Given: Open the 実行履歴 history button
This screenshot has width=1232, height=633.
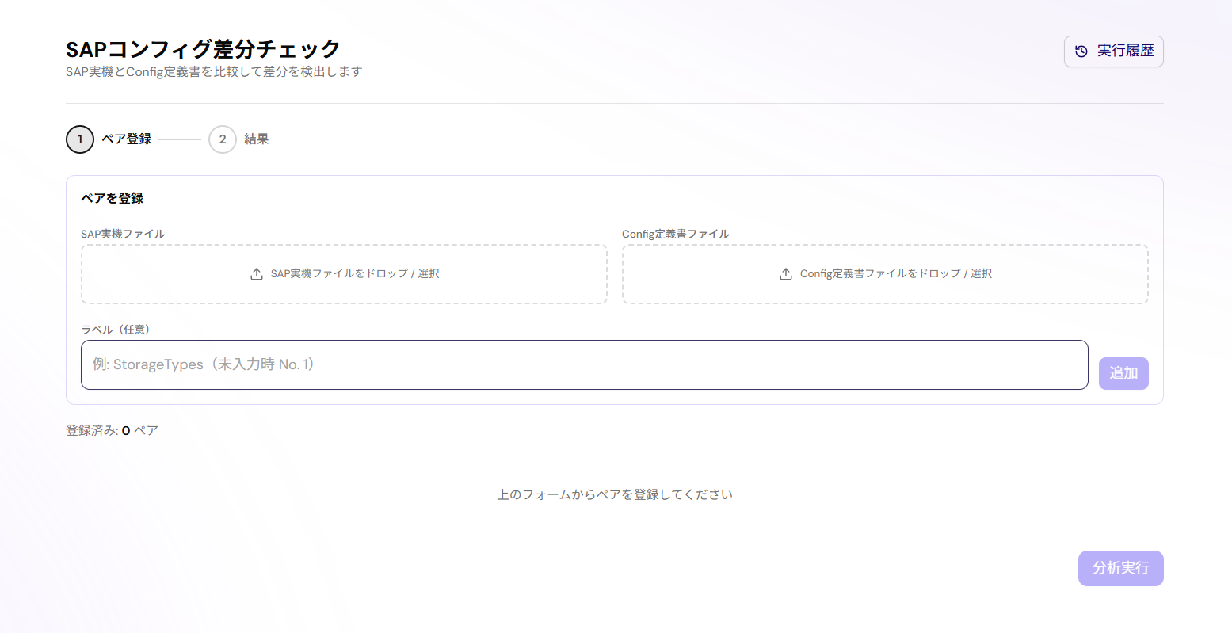Looking at the screenshot, I should tap(1113, 51).
